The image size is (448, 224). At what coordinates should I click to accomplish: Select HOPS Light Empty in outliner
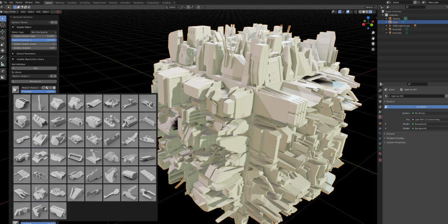pyautogui.click(x=401, y=26)
